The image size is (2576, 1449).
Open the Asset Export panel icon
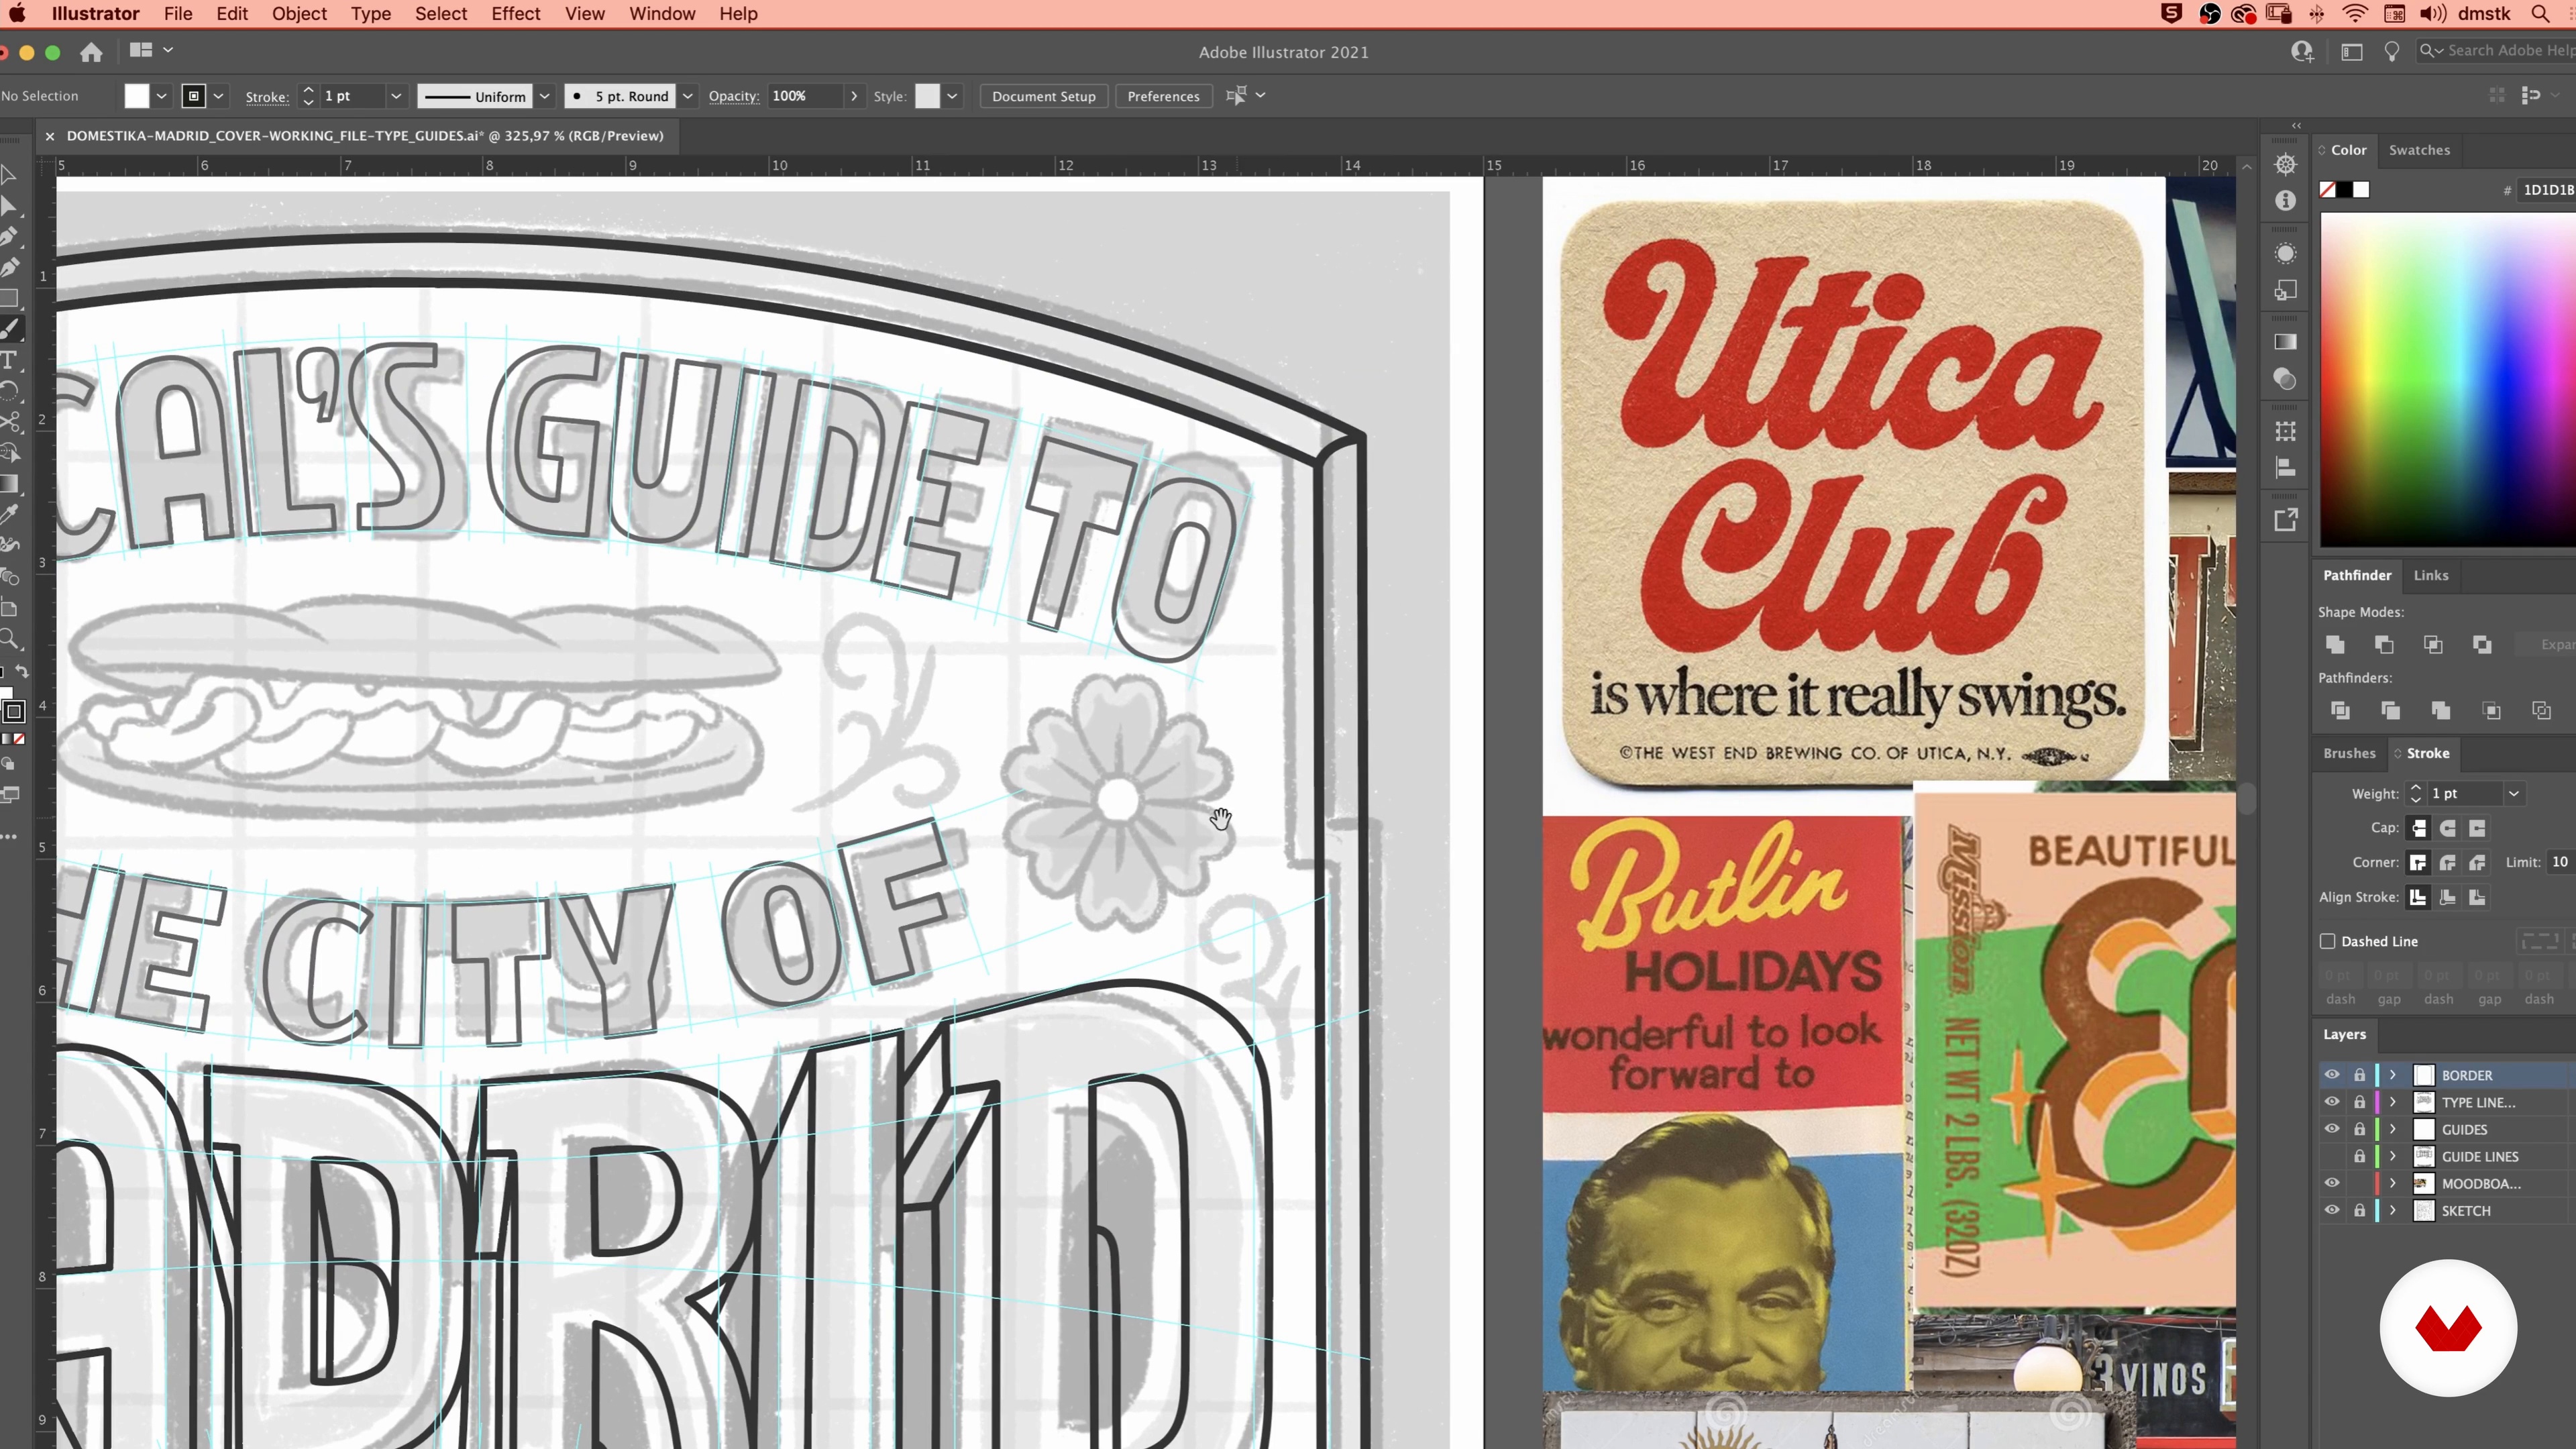[2285, 520]
